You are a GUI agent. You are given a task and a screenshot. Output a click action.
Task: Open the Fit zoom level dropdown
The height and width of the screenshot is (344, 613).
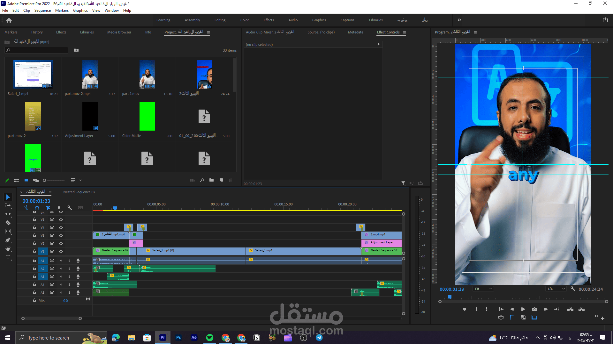tap(483, 289)
